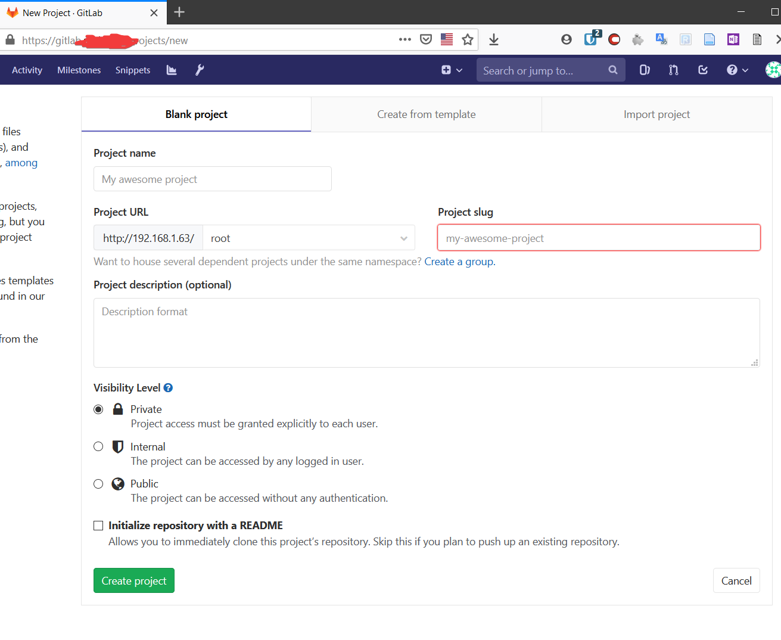Open the to-do list icon
This screenshot has width=781, height=640.
(703, 70)
